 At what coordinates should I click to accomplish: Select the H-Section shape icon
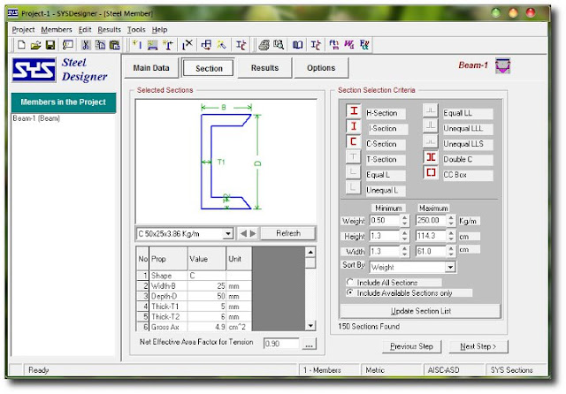(x=354, y=110)
